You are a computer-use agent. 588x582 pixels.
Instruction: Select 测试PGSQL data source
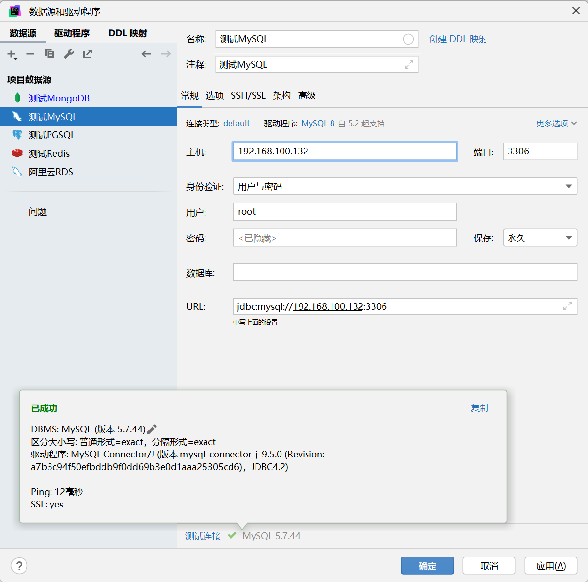point(88,135)
